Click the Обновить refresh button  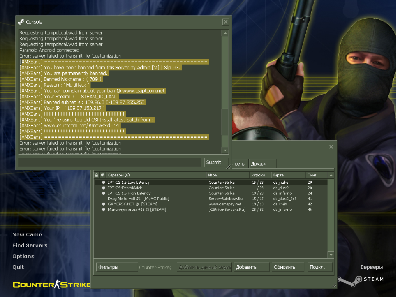tap(288, 267)
